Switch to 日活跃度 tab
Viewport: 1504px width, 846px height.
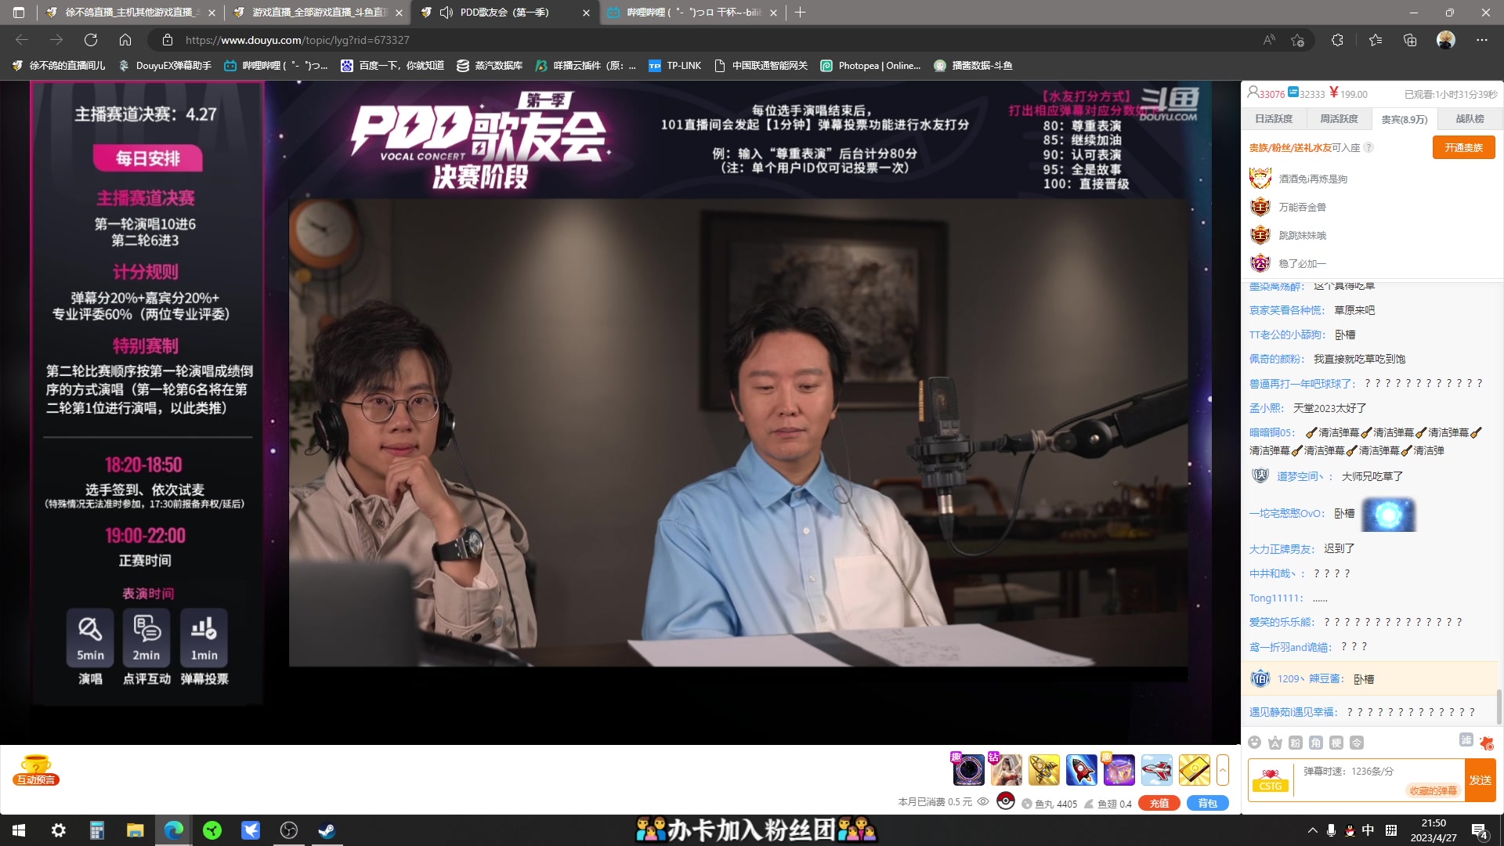tap(1274, 119)
